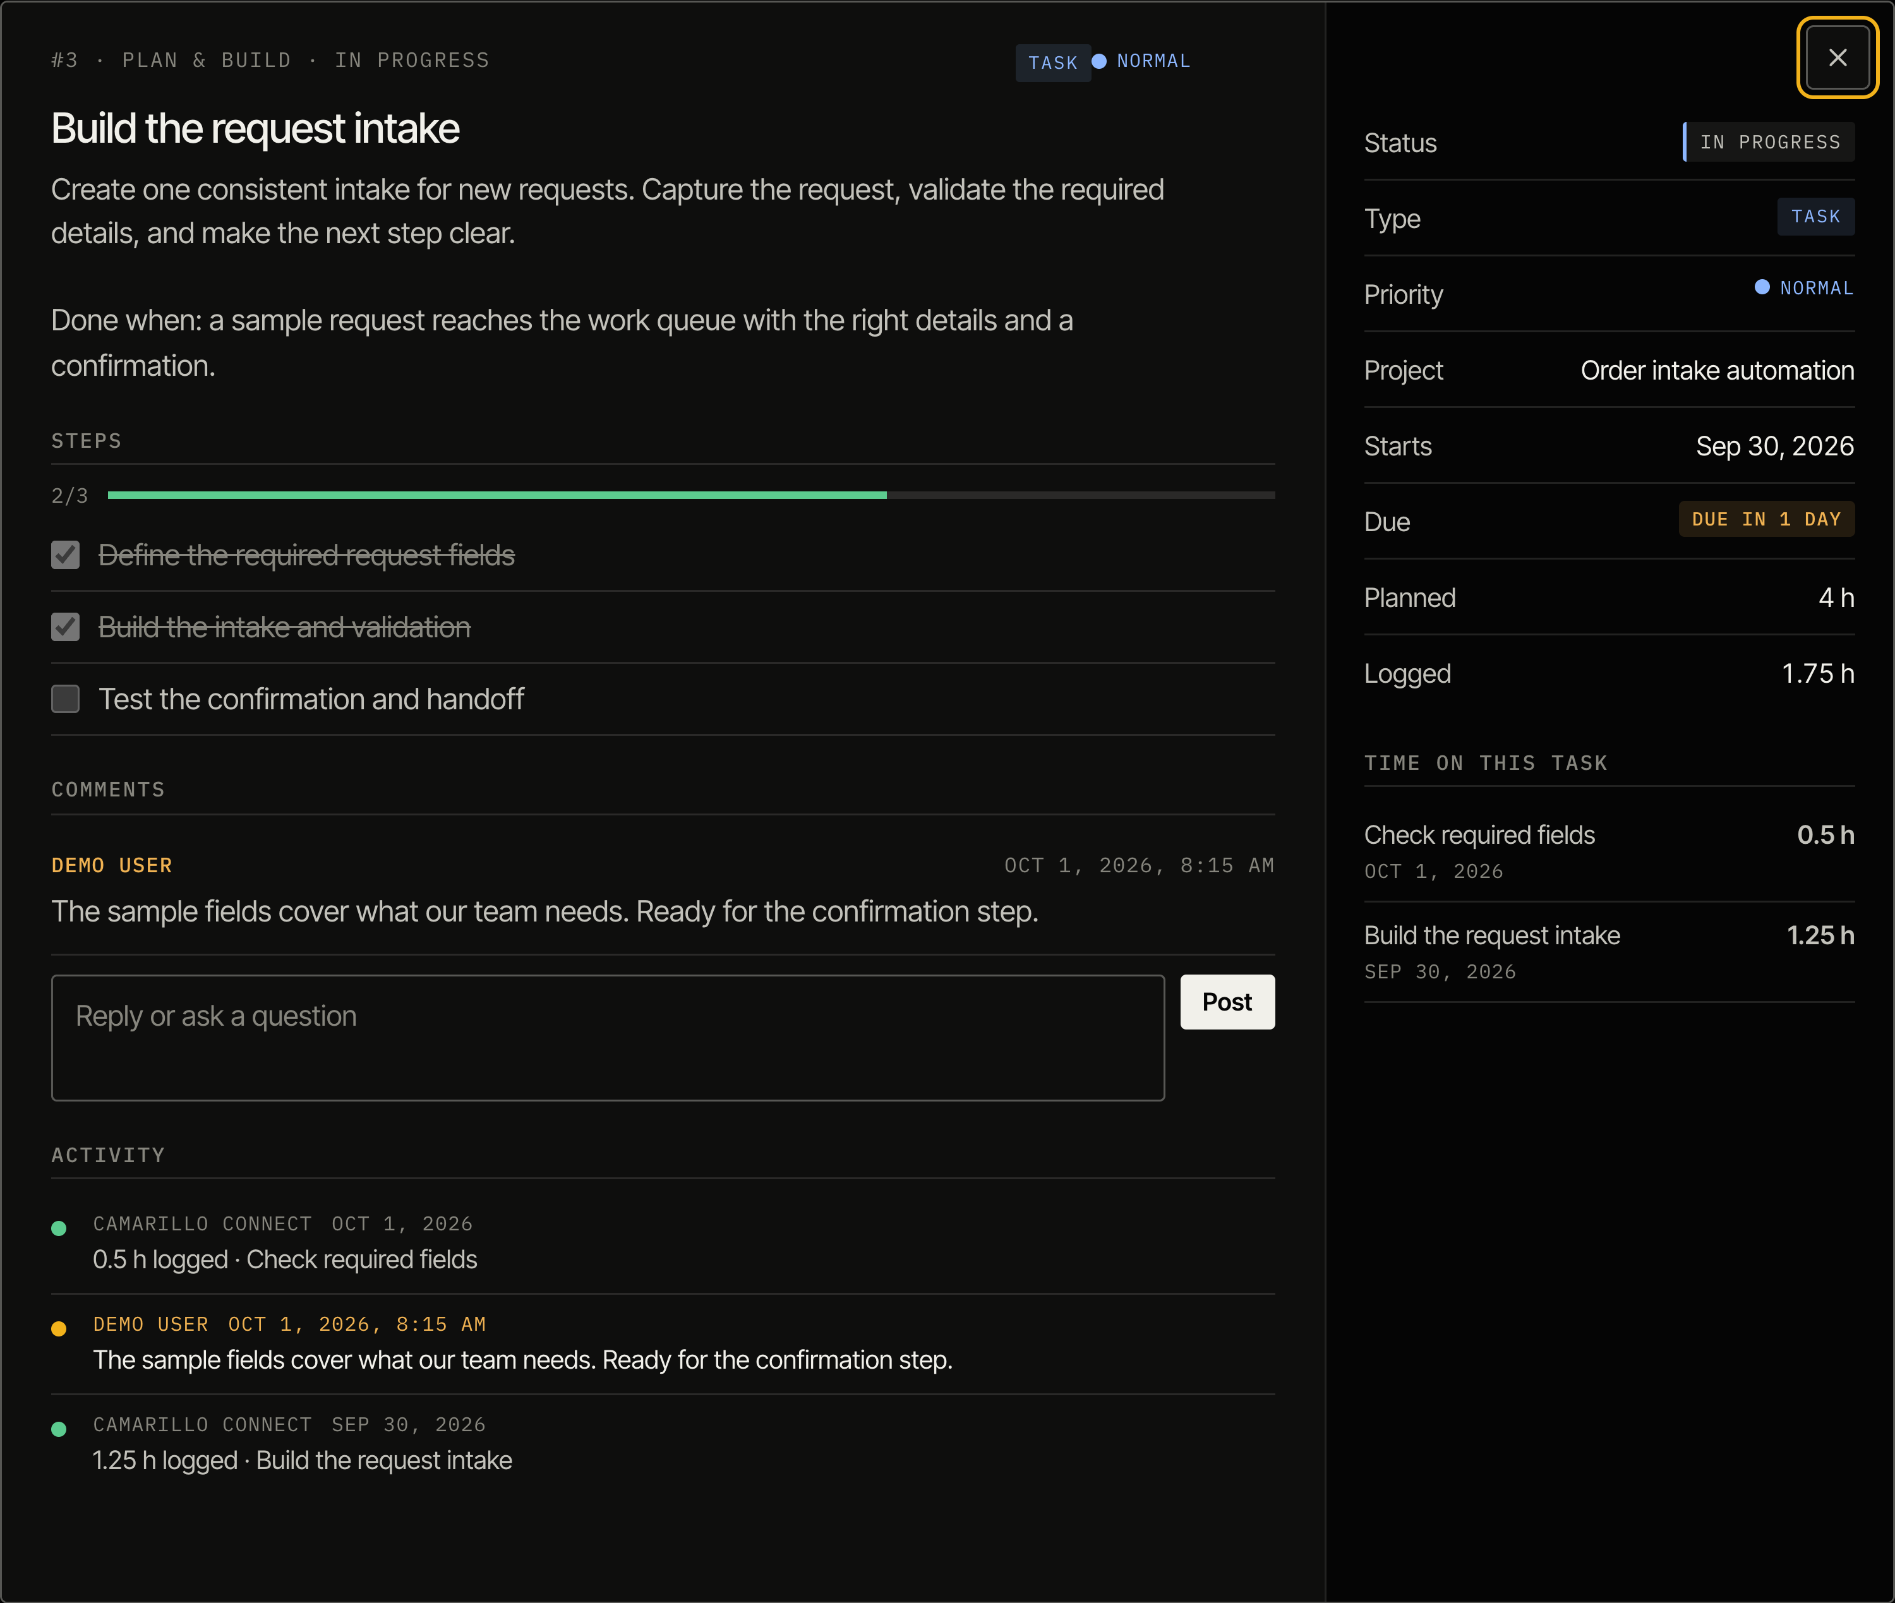The image size is (1895, 1603).
Task: Click the comment timestamp 'OCT 1, 2026, 8:15 AM'
Action: tap(1139, 865)
